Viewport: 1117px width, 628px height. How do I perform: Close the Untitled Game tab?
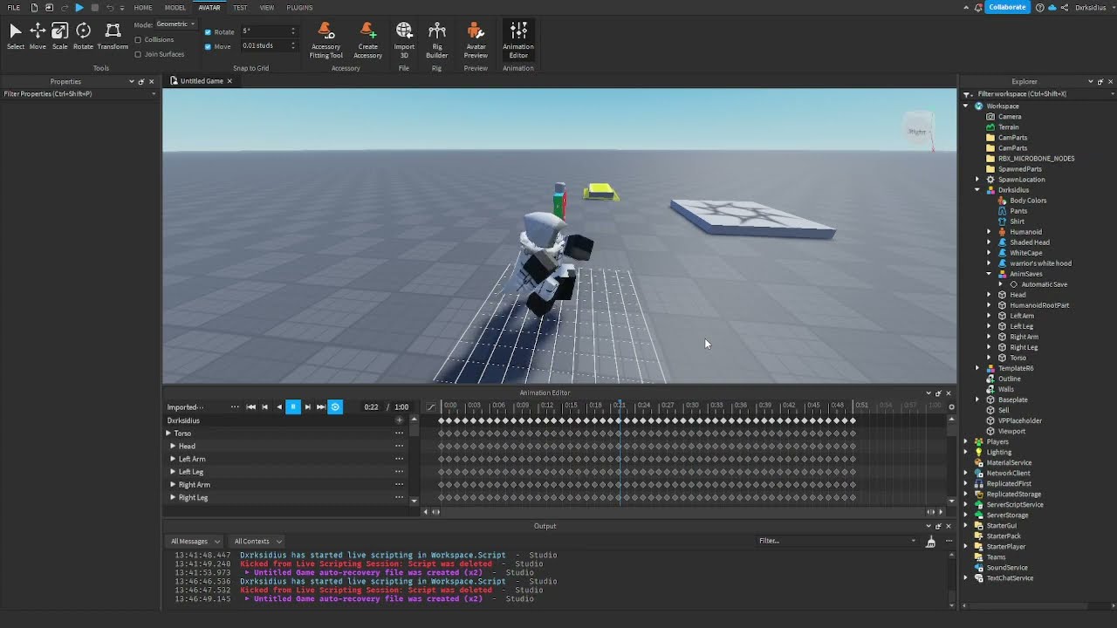coord(230,81)
